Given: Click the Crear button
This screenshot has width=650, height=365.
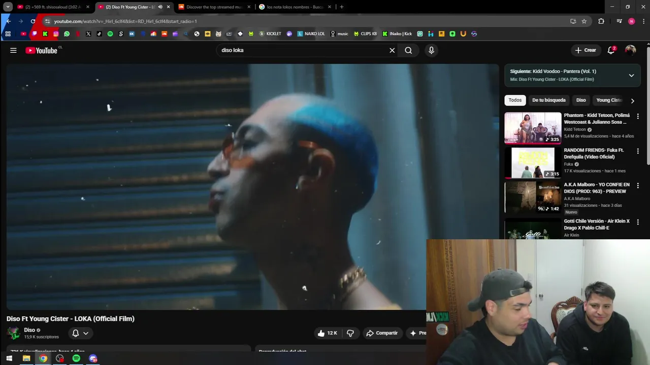Looking at the screenshot, I should 586,50.
